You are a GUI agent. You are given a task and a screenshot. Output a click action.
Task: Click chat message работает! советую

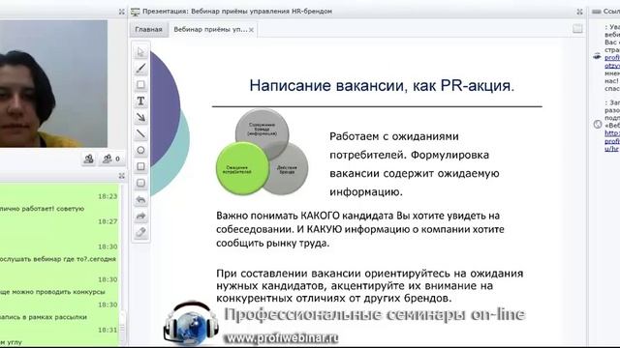tap(43, 209)
